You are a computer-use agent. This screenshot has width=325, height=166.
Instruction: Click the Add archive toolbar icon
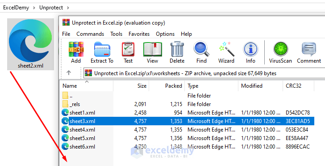point(76,50)
